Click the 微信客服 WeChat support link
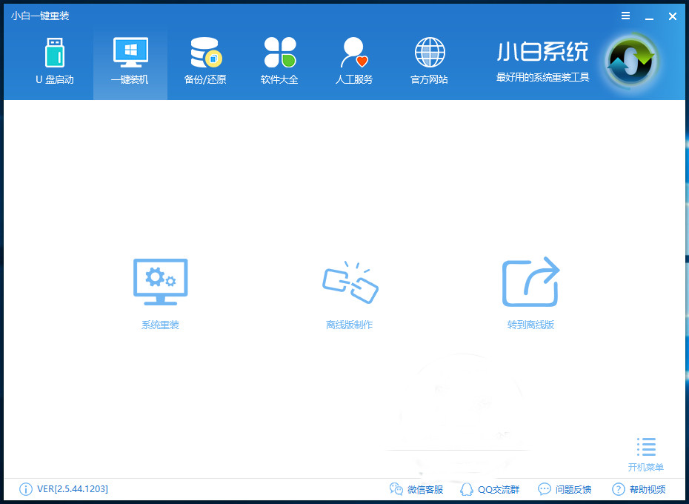Image resolution: width=689 pixels, height=504 pixels. [416, 489]
